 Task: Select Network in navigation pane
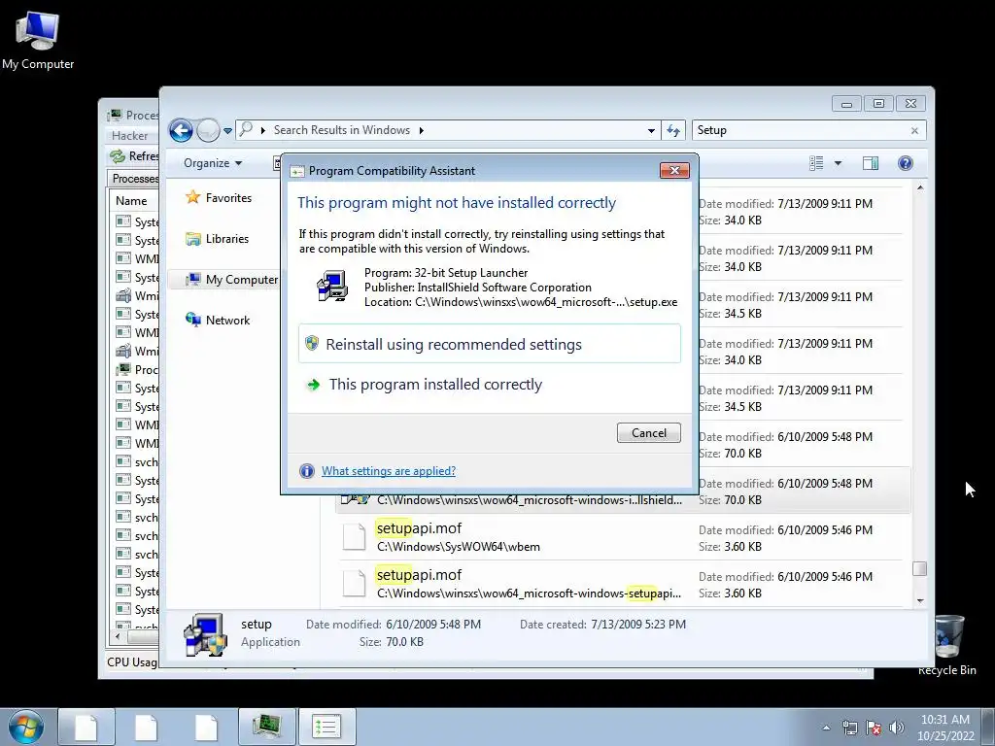[x=218, y=321]
